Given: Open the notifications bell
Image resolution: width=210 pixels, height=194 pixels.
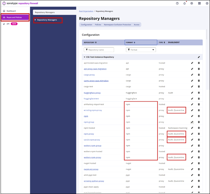Looking at the screenshot, I should pyautogui.click(x=184, y=3).
